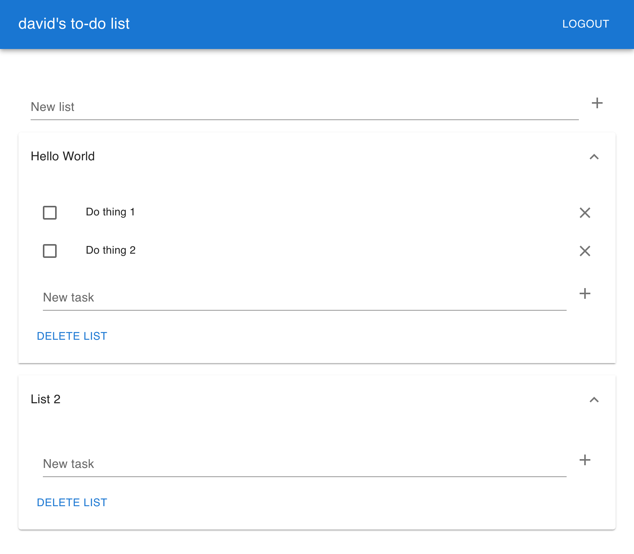Delete the Do thing 1 task
634x554 pixels.
point(585,212)
